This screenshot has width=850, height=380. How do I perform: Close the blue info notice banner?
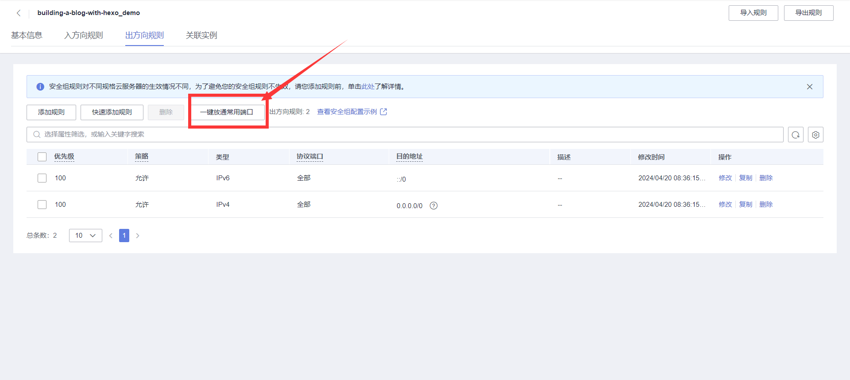(x=809, y=87)
